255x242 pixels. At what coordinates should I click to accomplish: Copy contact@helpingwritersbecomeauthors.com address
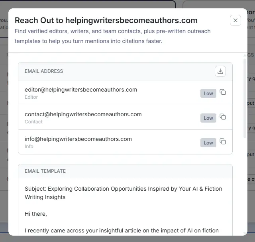(x=223, y=117)
